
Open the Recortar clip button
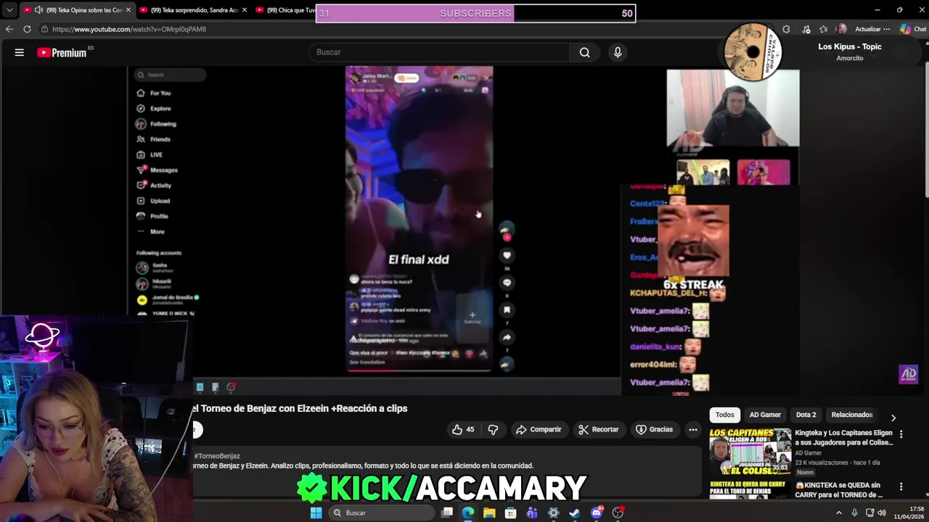(x=599, y=429)
